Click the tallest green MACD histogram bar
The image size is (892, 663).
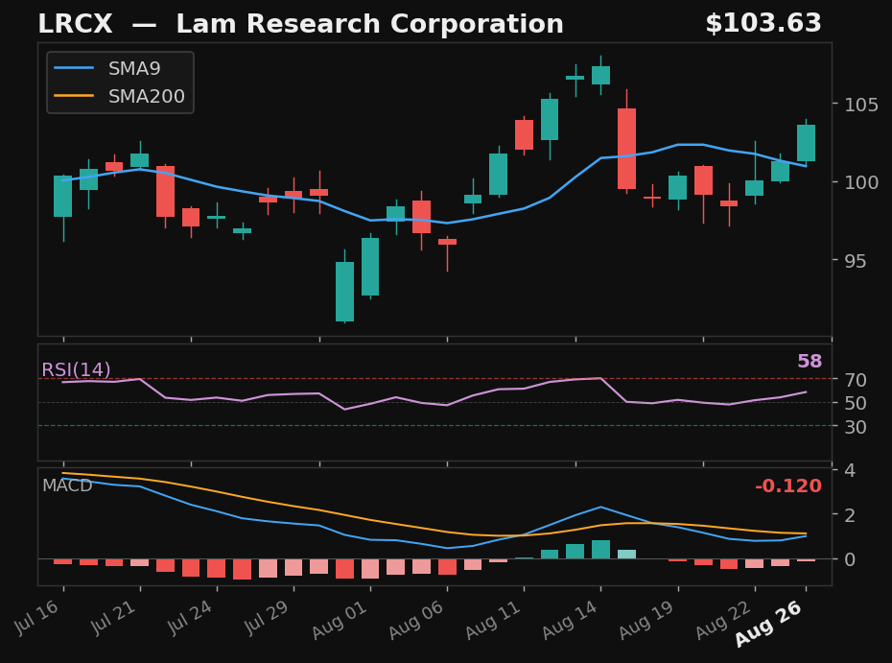pyautogui.click(x=600, y=549)
